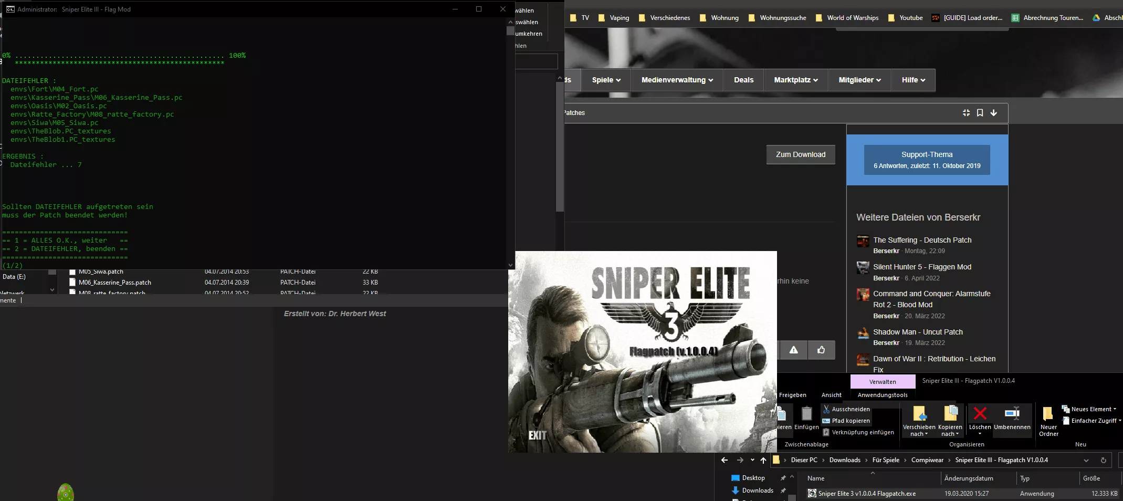Open The Suffering - Deutsch Patch link
Image resolution: width=1123 pixels, height=501 pixels.
[x=922, y=240]
